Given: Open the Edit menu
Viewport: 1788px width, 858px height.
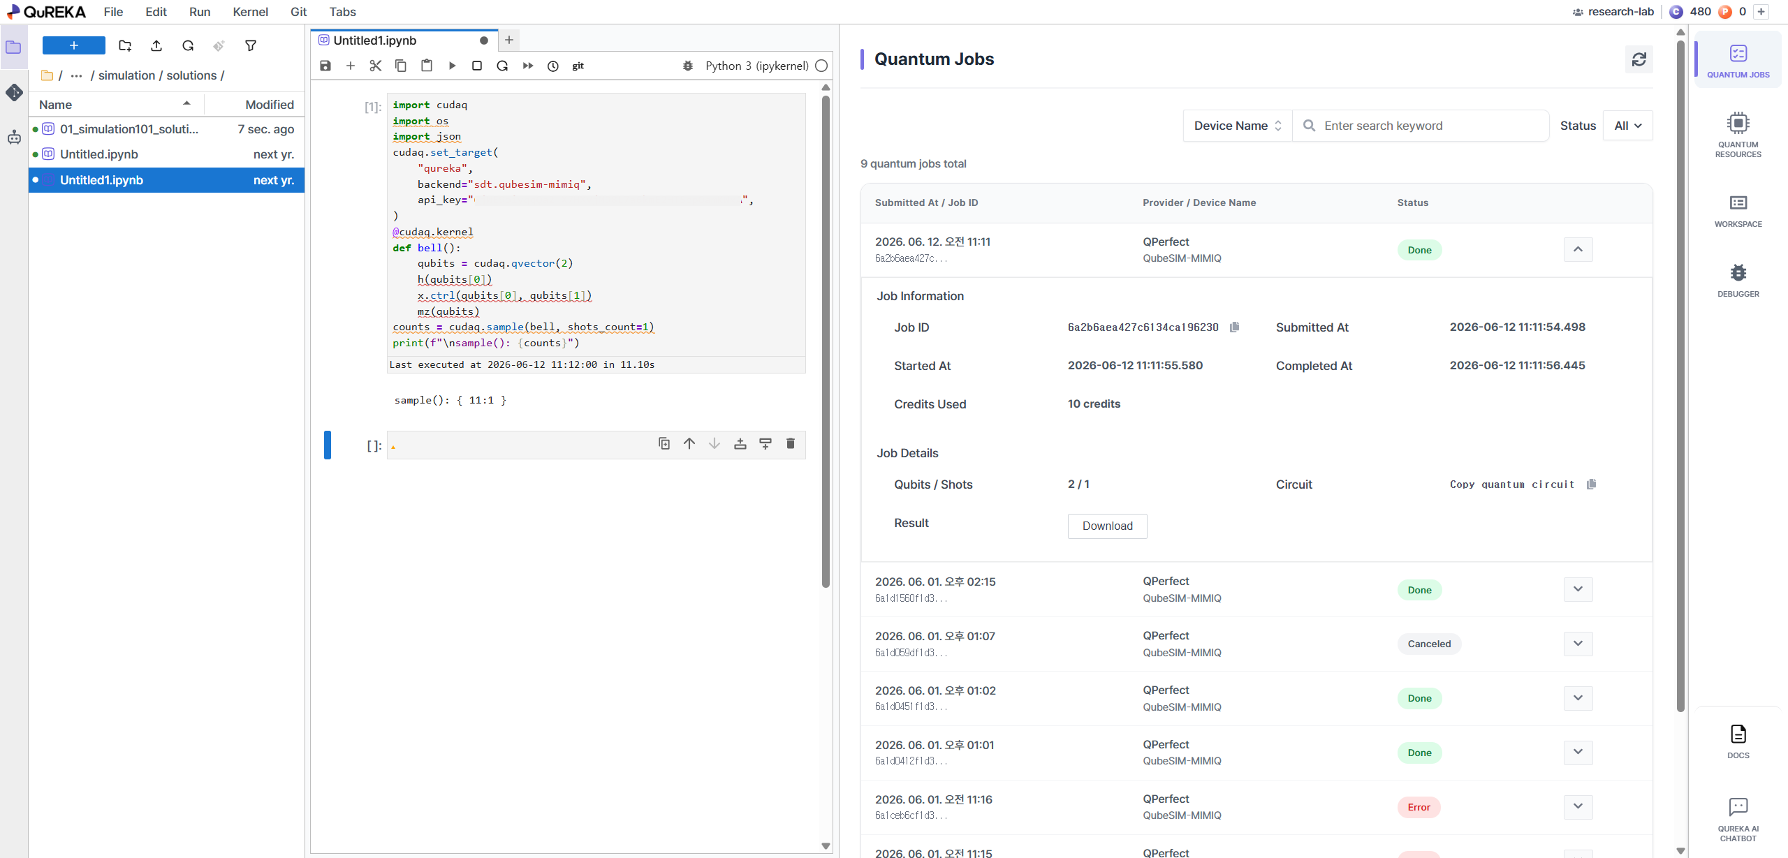Looking at the screenshot, I should tap(156, 12).
